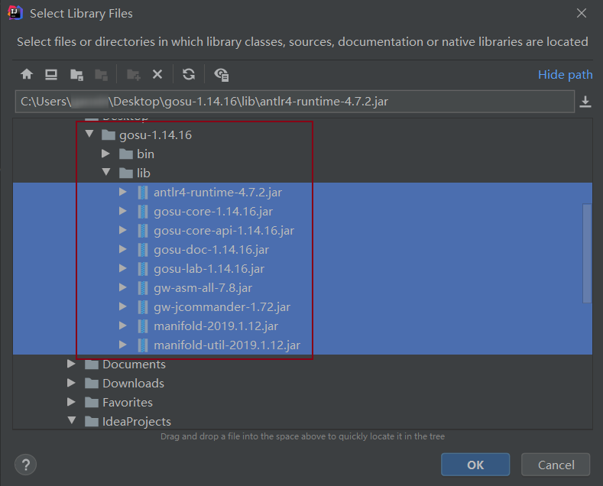
Task: Collapse the lib folder
Action: [107, 173]
